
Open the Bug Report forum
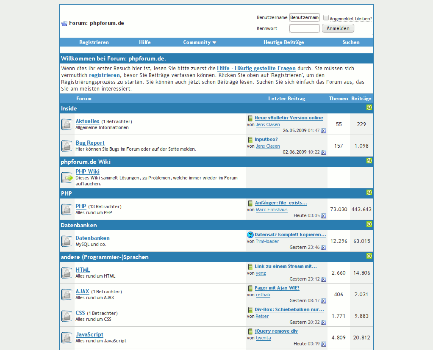pos(90,143)
